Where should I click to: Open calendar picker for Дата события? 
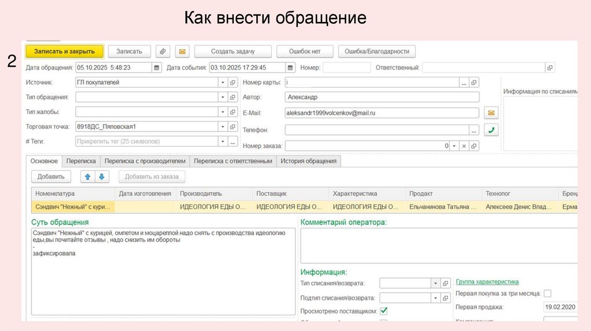pyautogui.click(x=290, y=67)
